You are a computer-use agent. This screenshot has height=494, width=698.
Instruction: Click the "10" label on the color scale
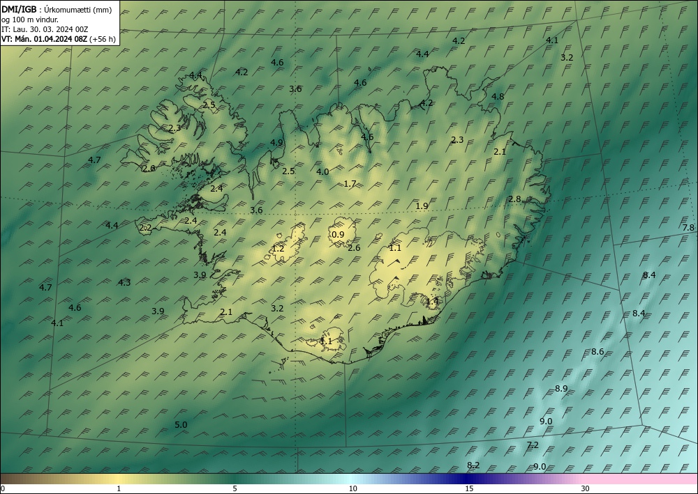tap(353, 488)
